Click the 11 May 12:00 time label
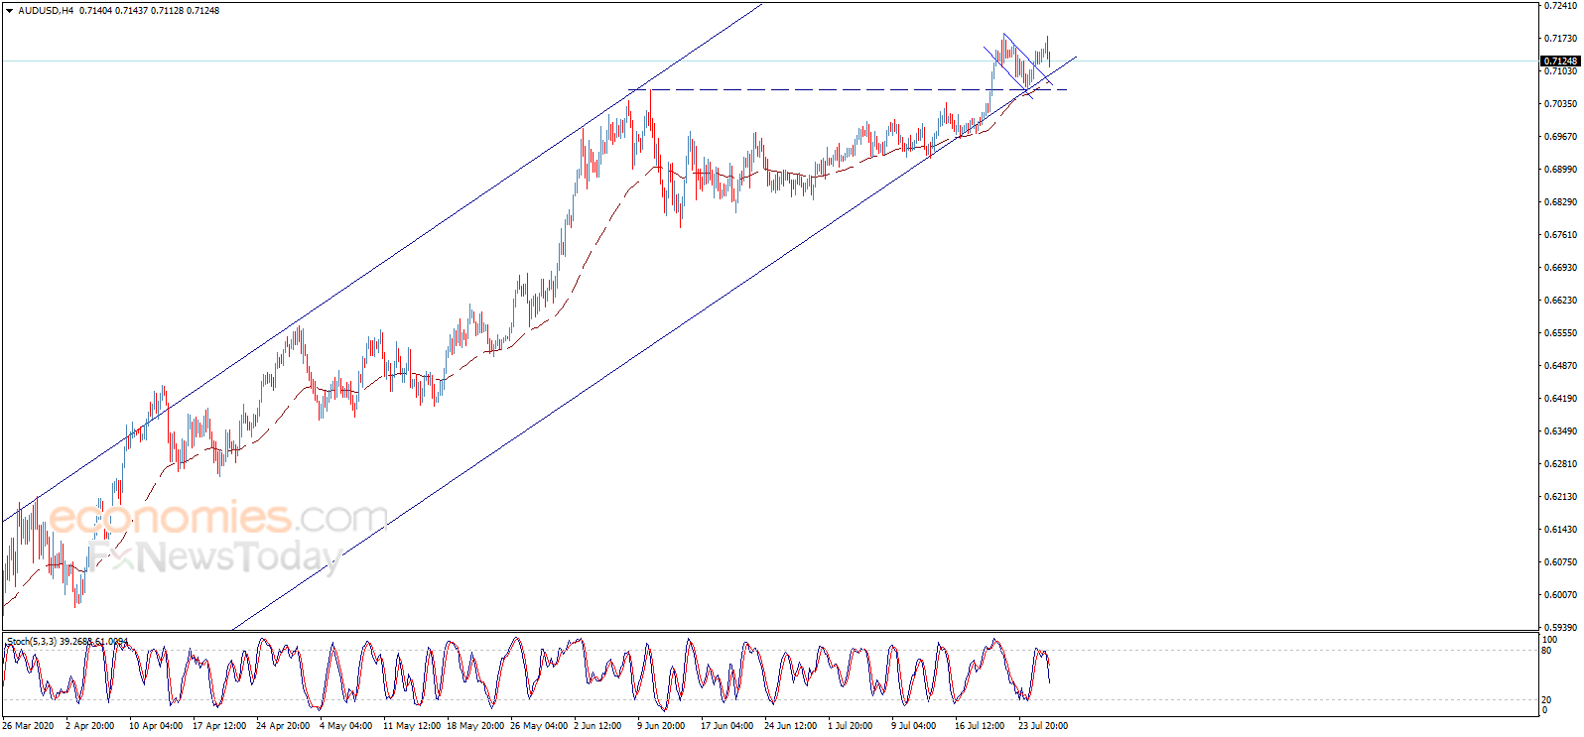The image size is (1584, 737). pos(412,726)
